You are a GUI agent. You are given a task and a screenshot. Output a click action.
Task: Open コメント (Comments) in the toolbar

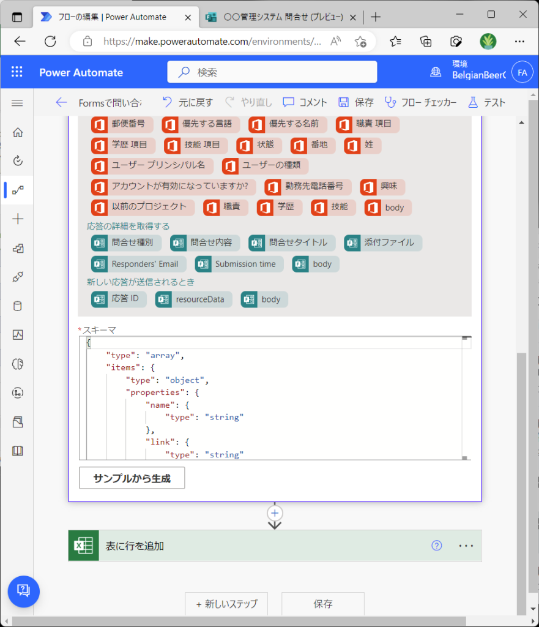click(x=305, y=102)
